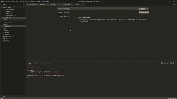
Task: Create a new terminal with plus icon
Action: coord(167,63)
